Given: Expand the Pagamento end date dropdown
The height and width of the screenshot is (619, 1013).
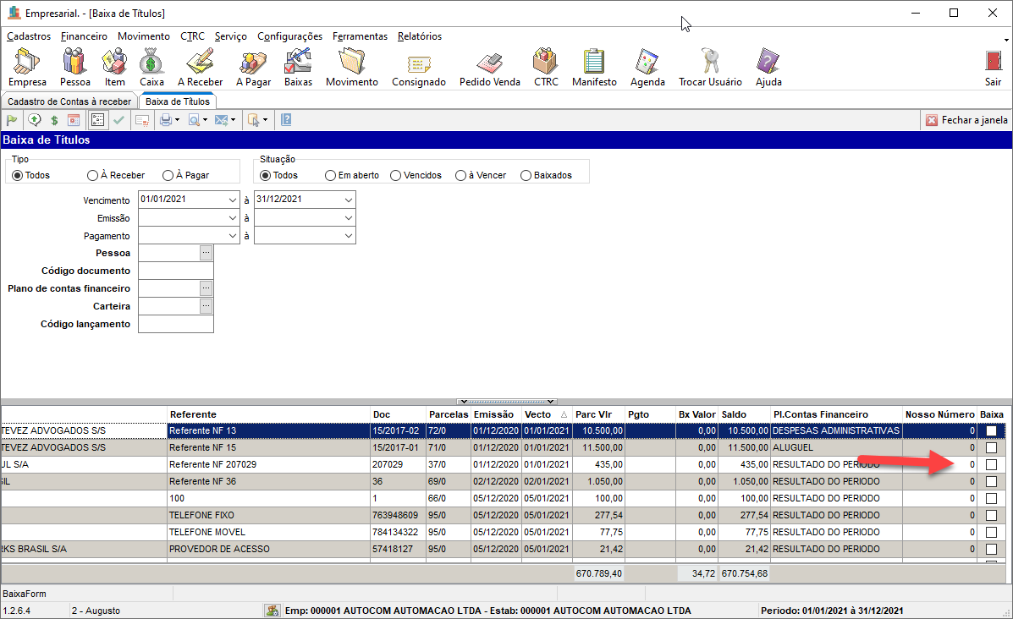Looking at the screenshot, I should pyautogui.click(x=348, y=236).
